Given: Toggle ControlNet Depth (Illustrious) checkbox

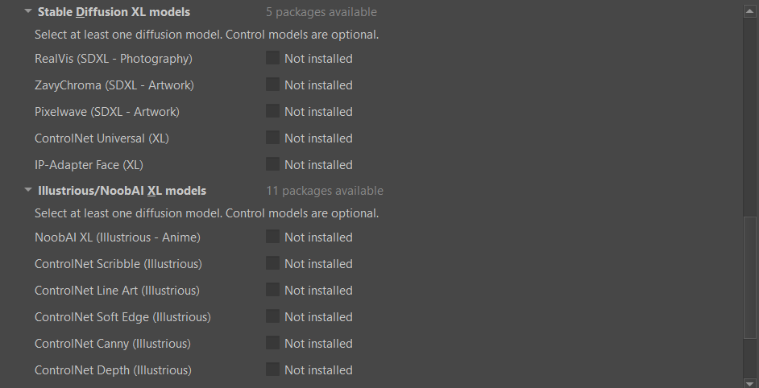Looking at the screenshot, I should coord(272,370).
